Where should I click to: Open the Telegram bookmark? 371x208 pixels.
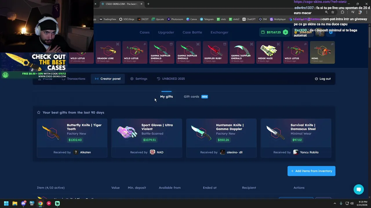(207, 19)
